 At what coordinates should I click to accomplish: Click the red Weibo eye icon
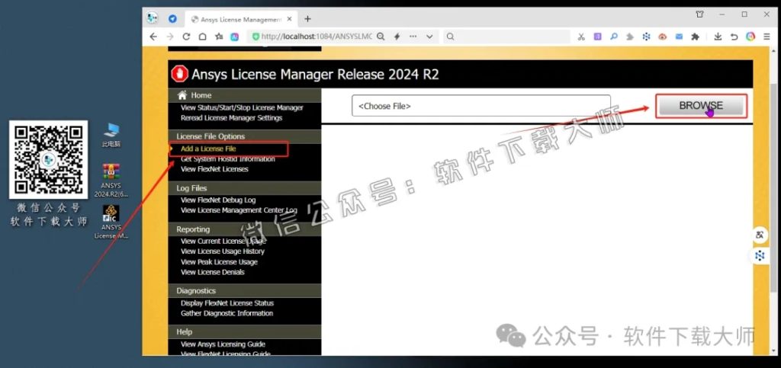(x=663, y=37)
